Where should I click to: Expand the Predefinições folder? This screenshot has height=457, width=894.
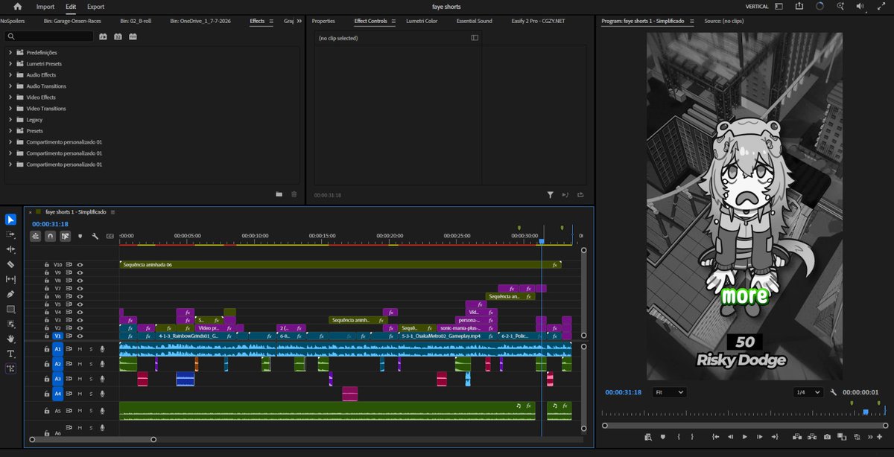pyautogui.click(x=10, y=53)
